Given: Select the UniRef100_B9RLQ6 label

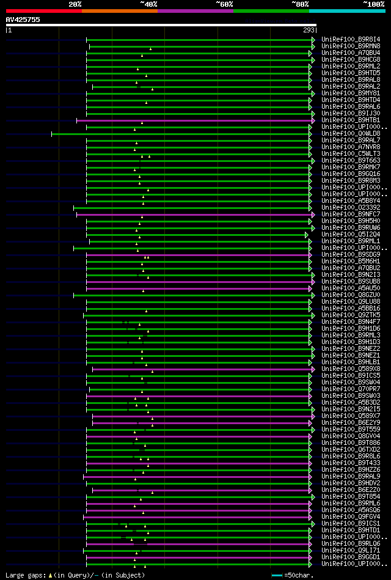Looking at the screenshot, I should (x=351, y=544).
